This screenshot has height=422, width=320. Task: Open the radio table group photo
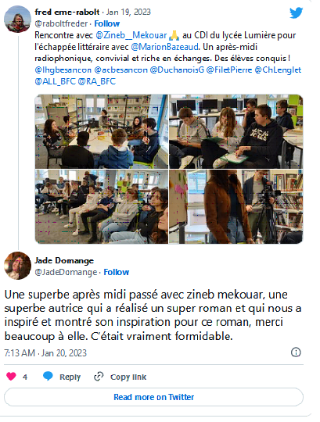pyautogui.click(x=102, y=131)
